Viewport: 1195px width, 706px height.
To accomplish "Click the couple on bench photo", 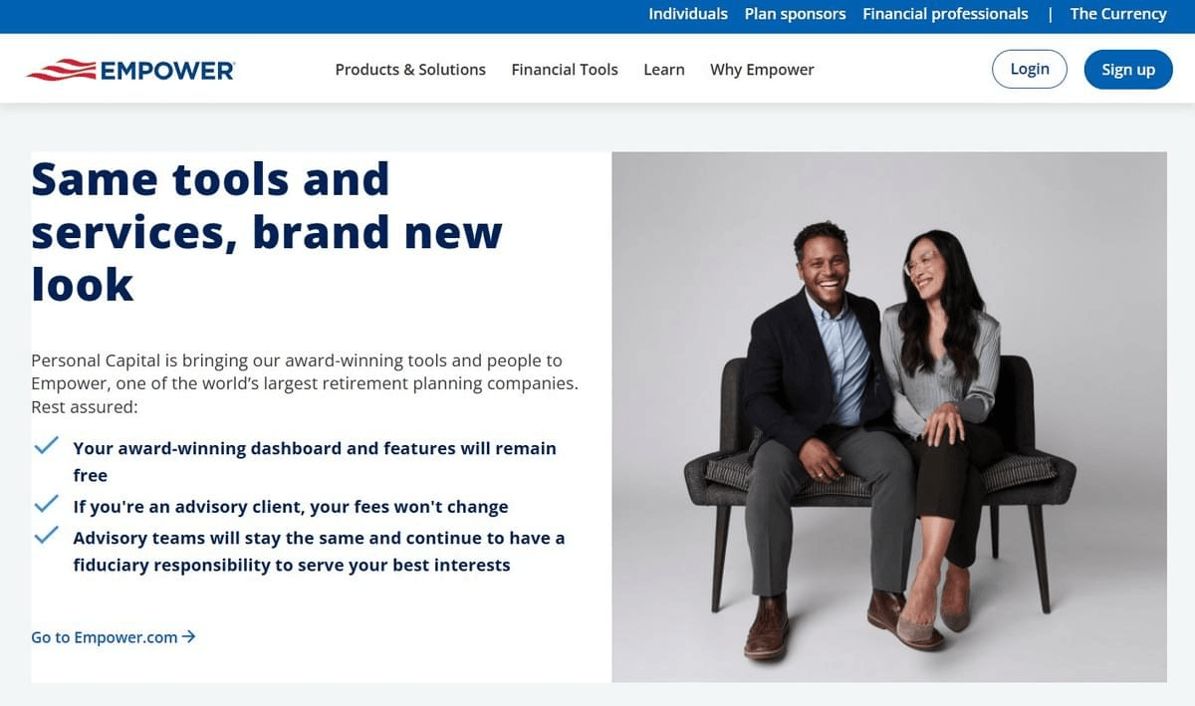I will coord(889,417).
